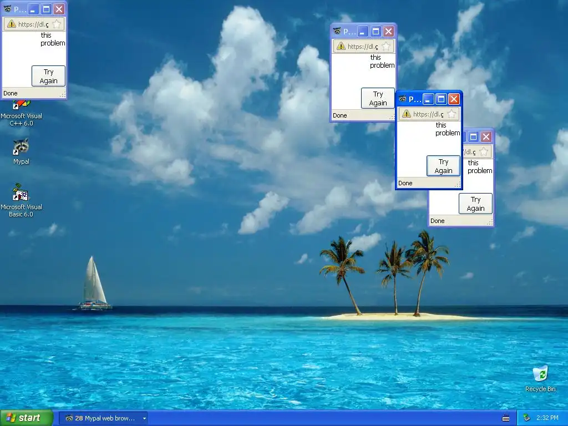The height and width of the screenshot is (426, 568).
Task: Bookmark the page via star in top-left corner Mypal window
Action: click(57, 24)
